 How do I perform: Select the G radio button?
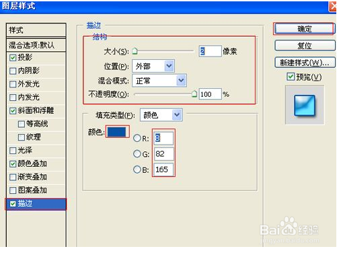(137, 154)
